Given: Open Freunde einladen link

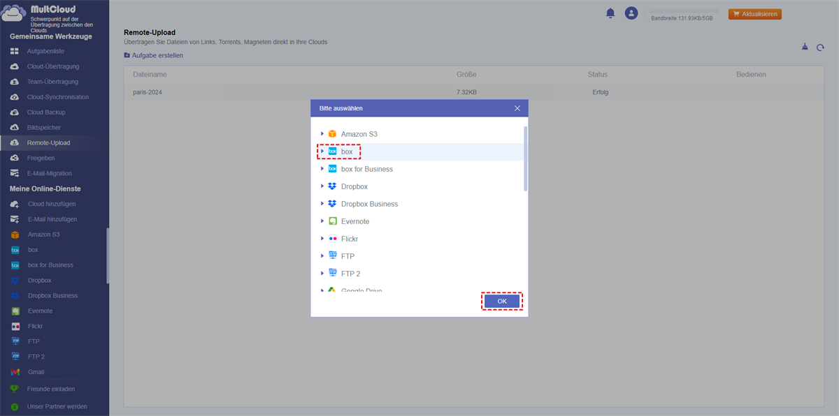Looking at the screenshot, I should (50, 389).
